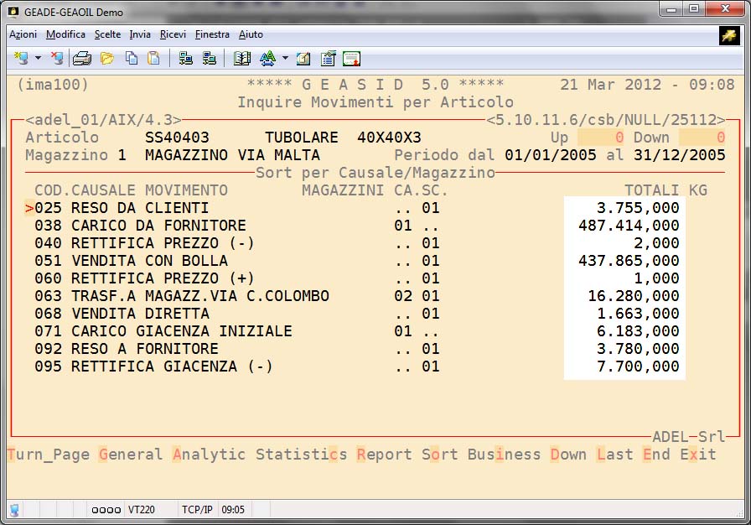Viewport: 751px width, 525px height.
Task: Click the open folder toolbar icon
Action: 106,59
